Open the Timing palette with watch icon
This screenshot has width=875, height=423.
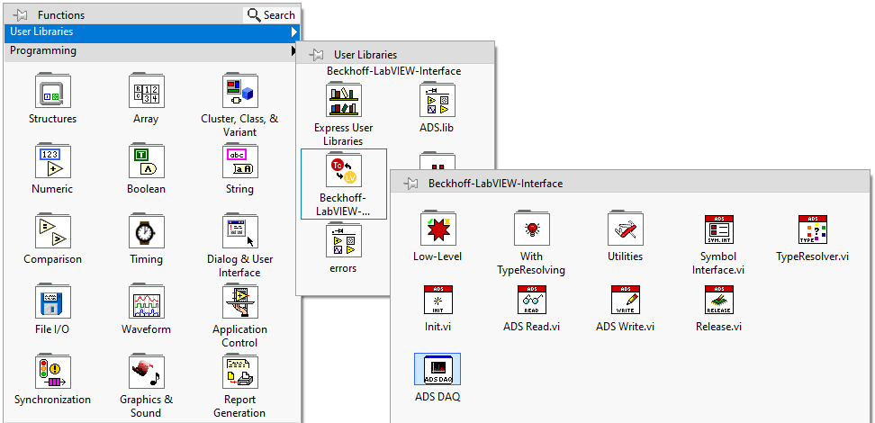[145, 233]
